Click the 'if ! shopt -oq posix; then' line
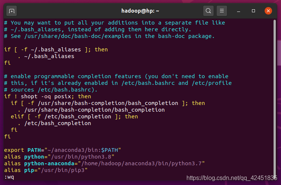This screenshot has width=281, height=185. point(48,96)
